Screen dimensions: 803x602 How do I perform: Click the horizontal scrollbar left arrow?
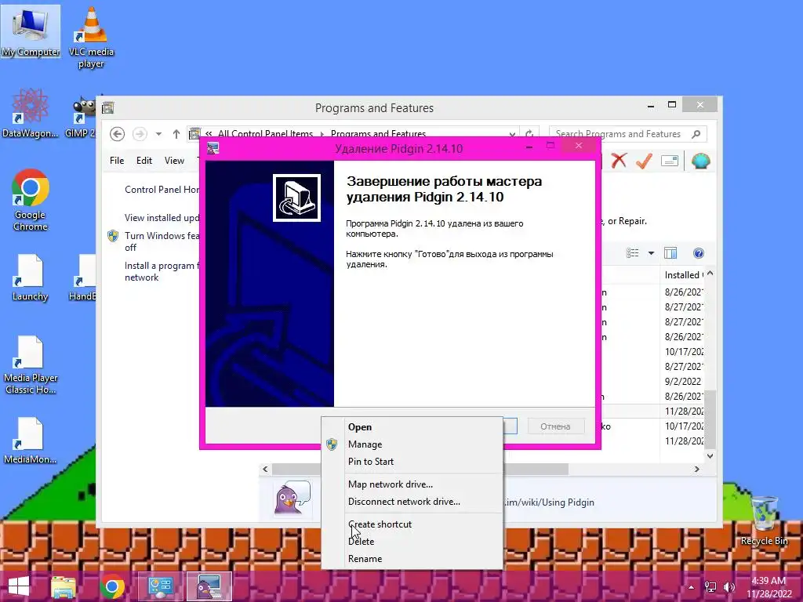pyautogui.click(x=265, y=469)
